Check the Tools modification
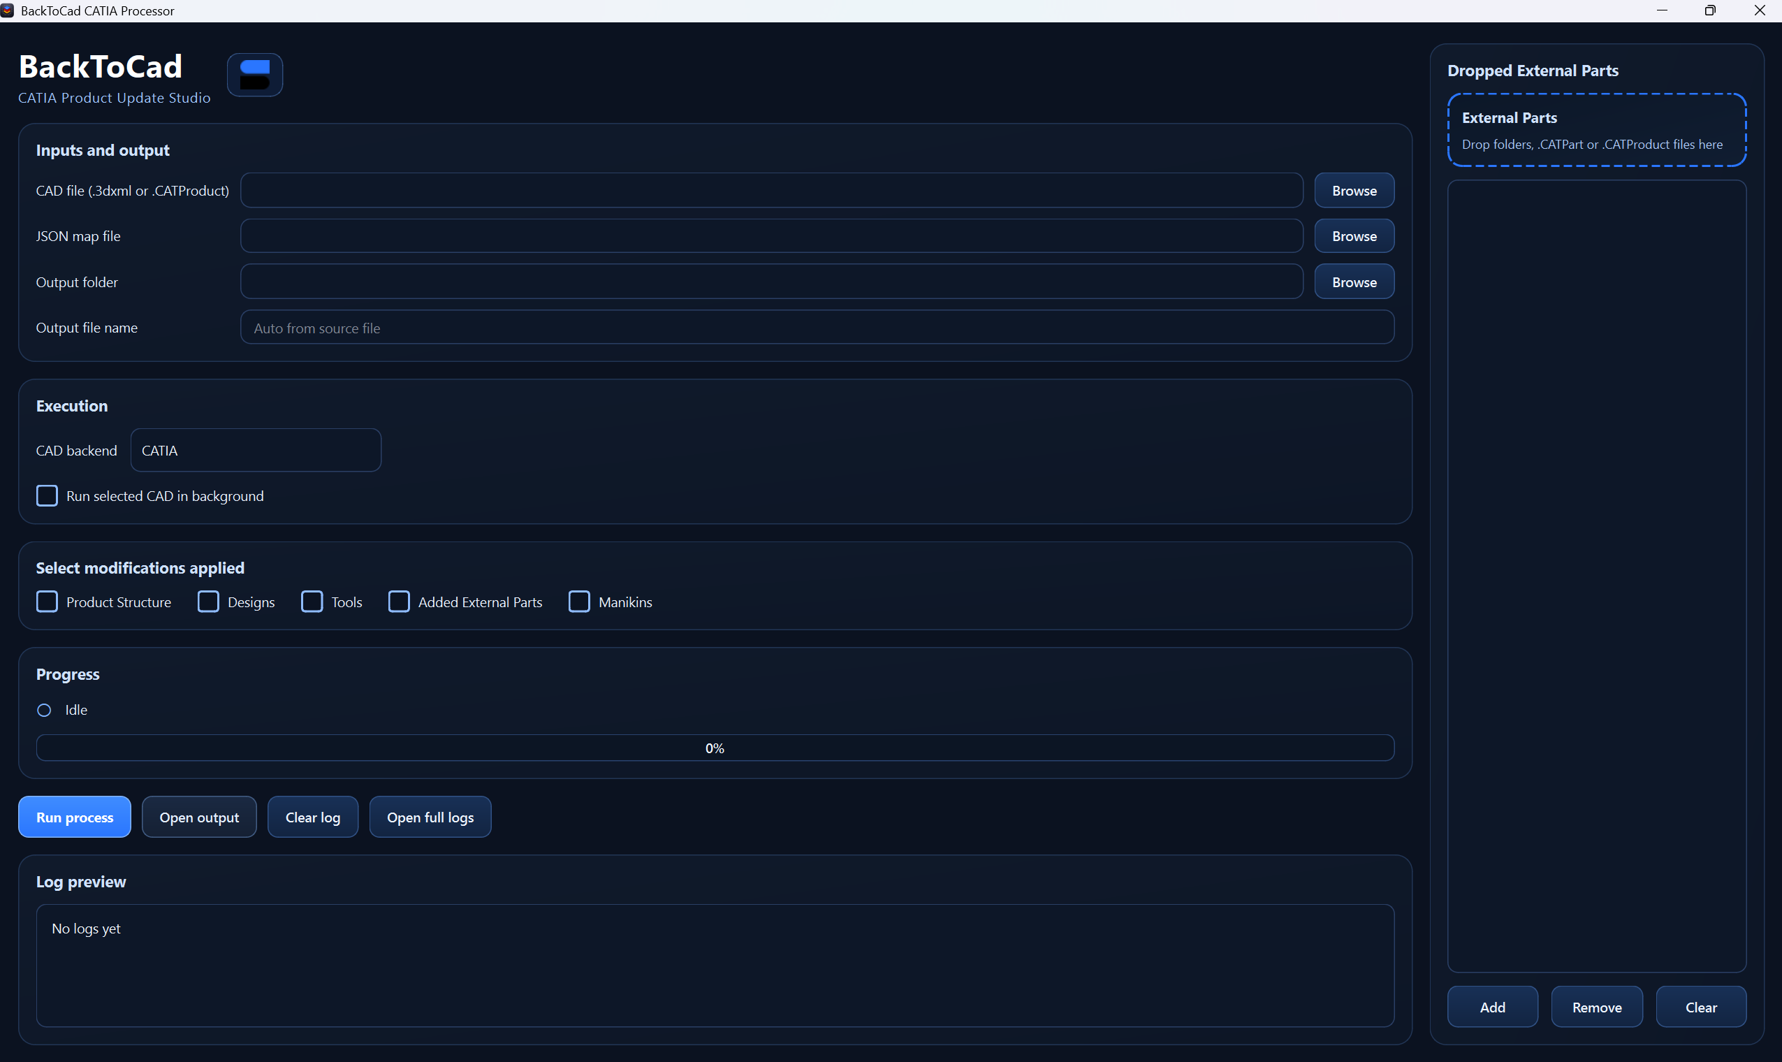Screen dimensions: 1782x1062 click(312, 602)
